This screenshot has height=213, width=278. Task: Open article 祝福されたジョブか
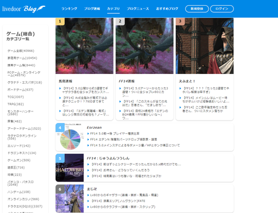tap(126, 176)
